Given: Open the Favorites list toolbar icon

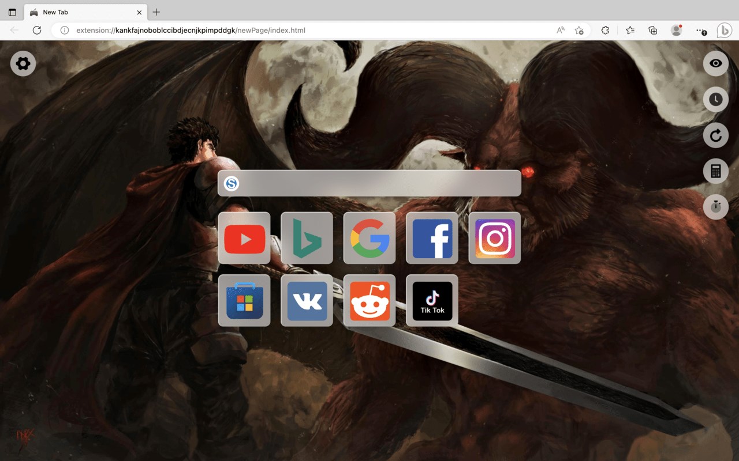Looking at the screenshot, I should 630,31.
